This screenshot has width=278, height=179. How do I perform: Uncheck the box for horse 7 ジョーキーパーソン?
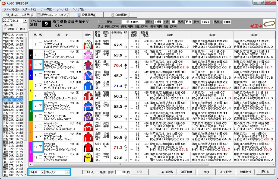click(40, 106)
